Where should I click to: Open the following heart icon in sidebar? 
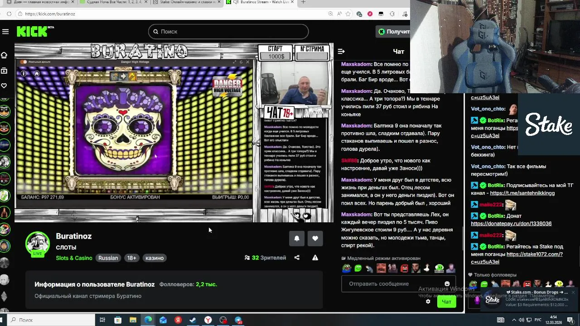coord(4,86)
